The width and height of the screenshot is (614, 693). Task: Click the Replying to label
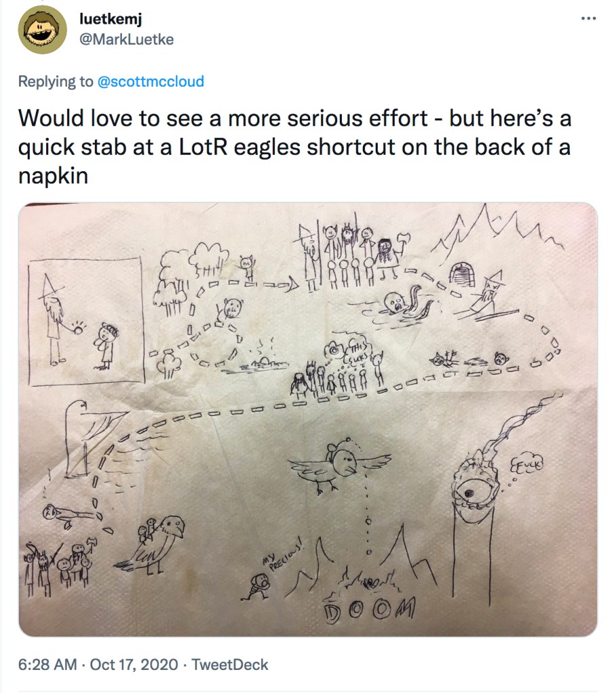(56, 81)
